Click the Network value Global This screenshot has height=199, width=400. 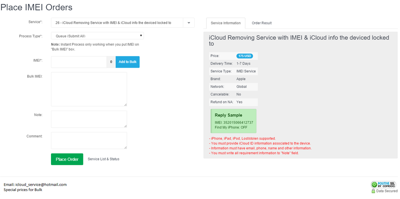242,87
